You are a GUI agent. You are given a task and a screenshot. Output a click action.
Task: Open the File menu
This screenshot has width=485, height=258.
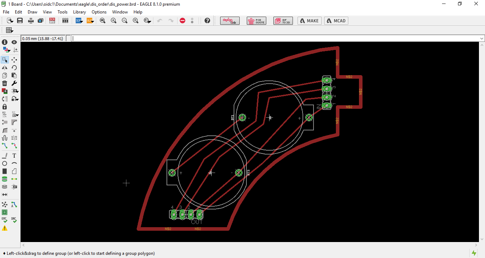(x=6, y=12)
